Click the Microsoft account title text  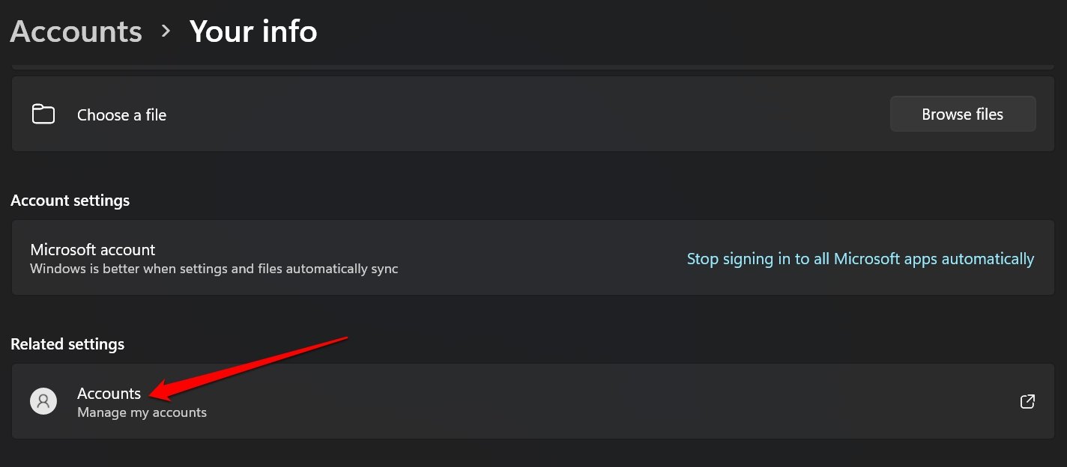[x=93, y=250]
